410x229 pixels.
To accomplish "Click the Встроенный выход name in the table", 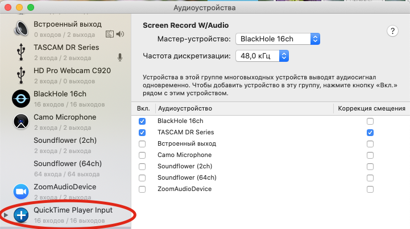I will click(187, 143).
